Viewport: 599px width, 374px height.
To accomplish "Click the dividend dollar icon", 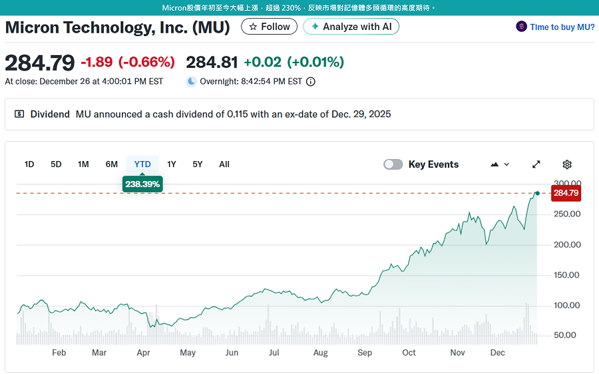I will coord(19,114).
